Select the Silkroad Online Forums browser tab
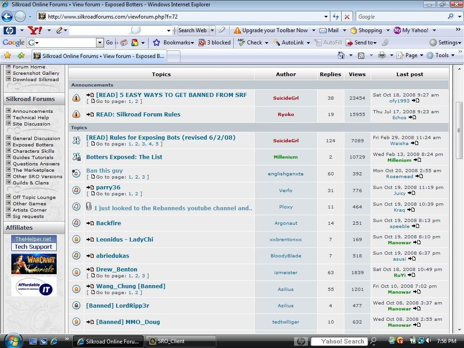464x348 pixels. (x=99, y=56)
